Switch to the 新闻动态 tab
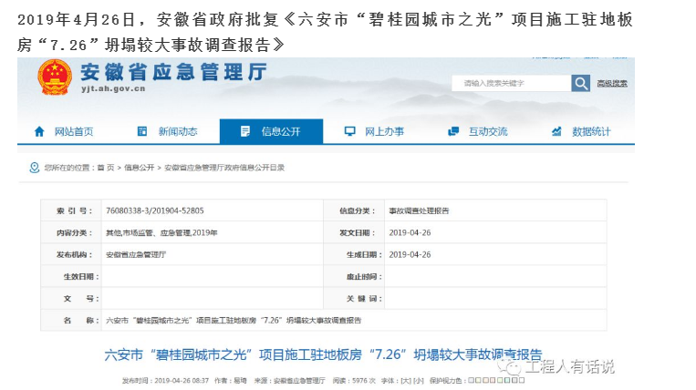 point(177,131)
